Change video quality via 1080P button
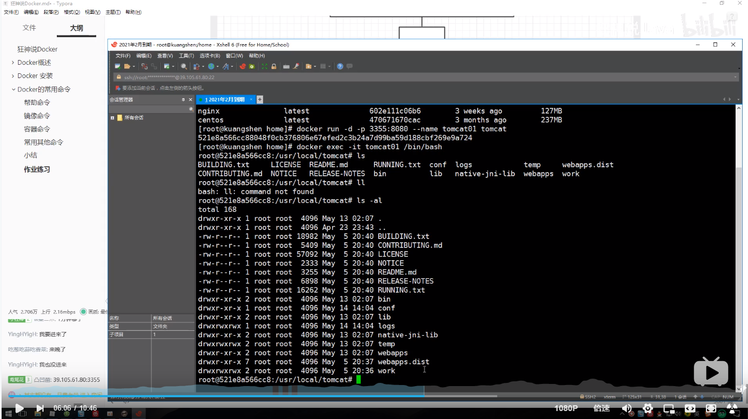 click(566, 408)
